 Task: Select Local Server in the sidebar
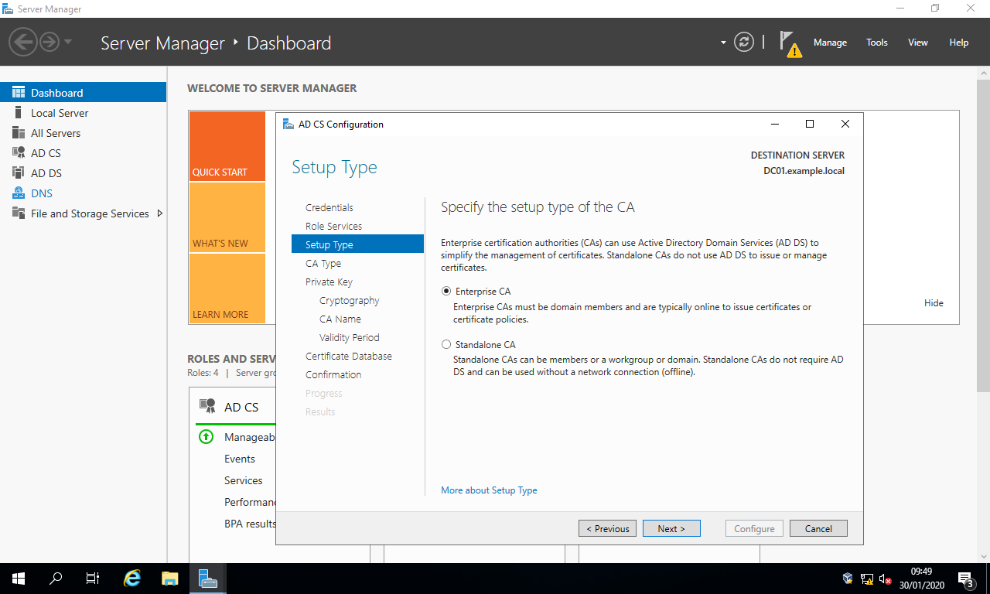coord(60,113)
